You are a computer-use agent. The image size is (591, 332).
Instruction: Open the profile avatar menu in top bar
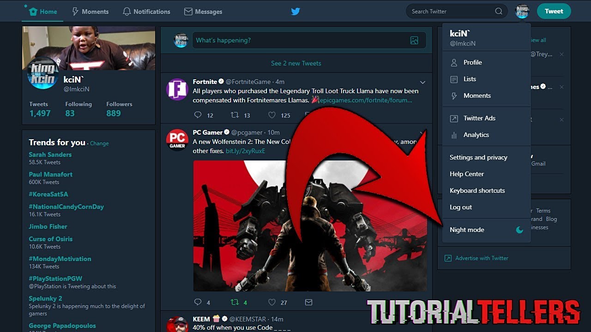coord(522,11)
